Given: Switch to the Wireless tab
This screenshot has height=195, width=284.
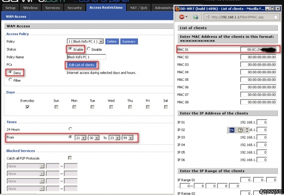Looking at the screenshot, I should click(x=30, y=8).
